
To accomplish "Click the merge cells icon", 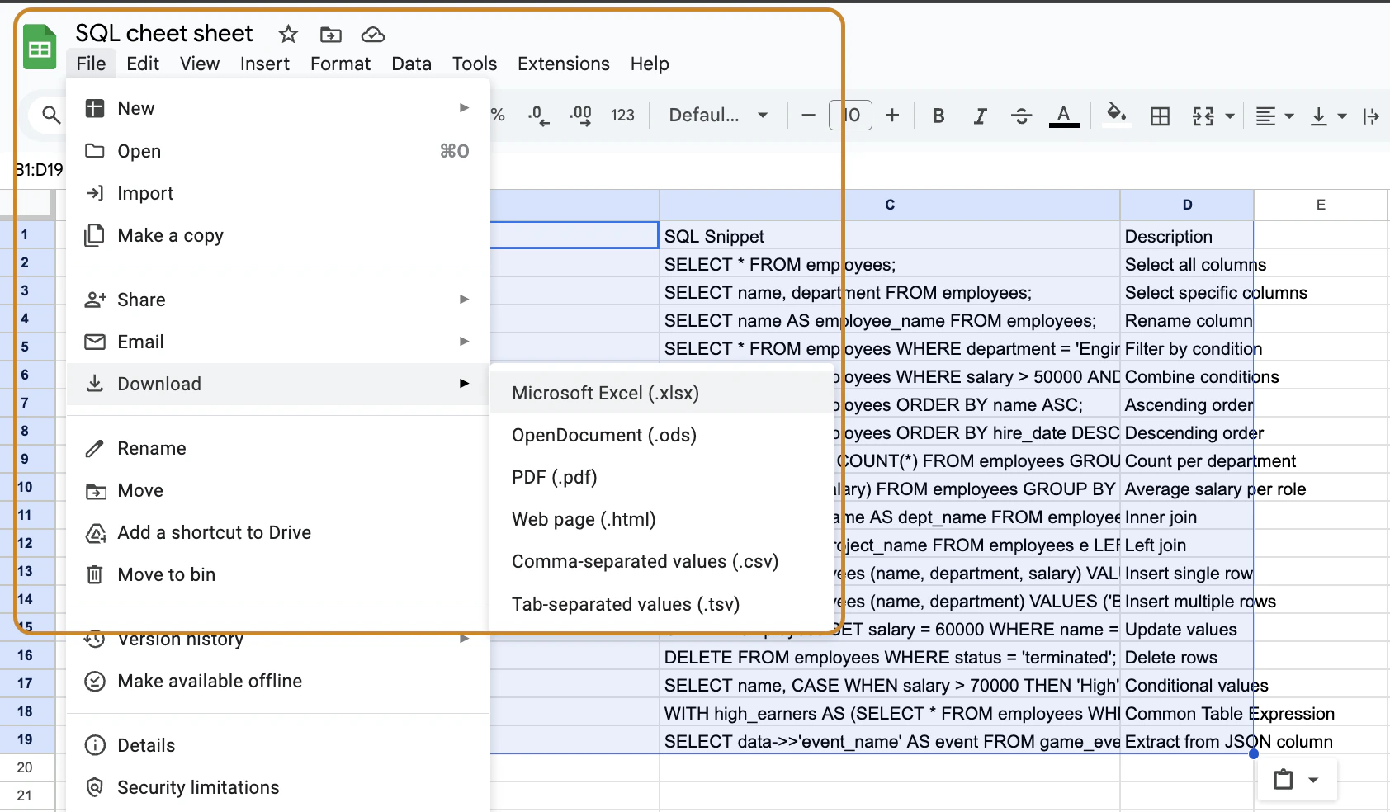I will coord(1203,116).
